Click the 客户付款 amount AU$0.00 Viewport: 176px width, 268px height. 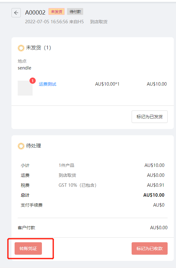[159, 227]
